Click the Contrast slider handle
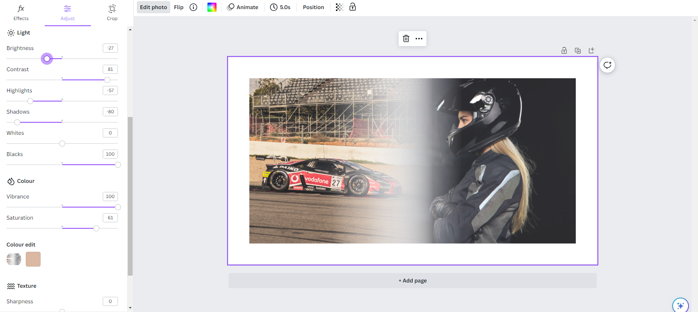 [107, 80]
